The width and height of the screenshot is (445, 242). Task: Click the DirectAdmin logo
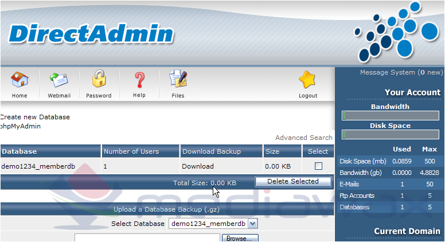coord(91,34)
